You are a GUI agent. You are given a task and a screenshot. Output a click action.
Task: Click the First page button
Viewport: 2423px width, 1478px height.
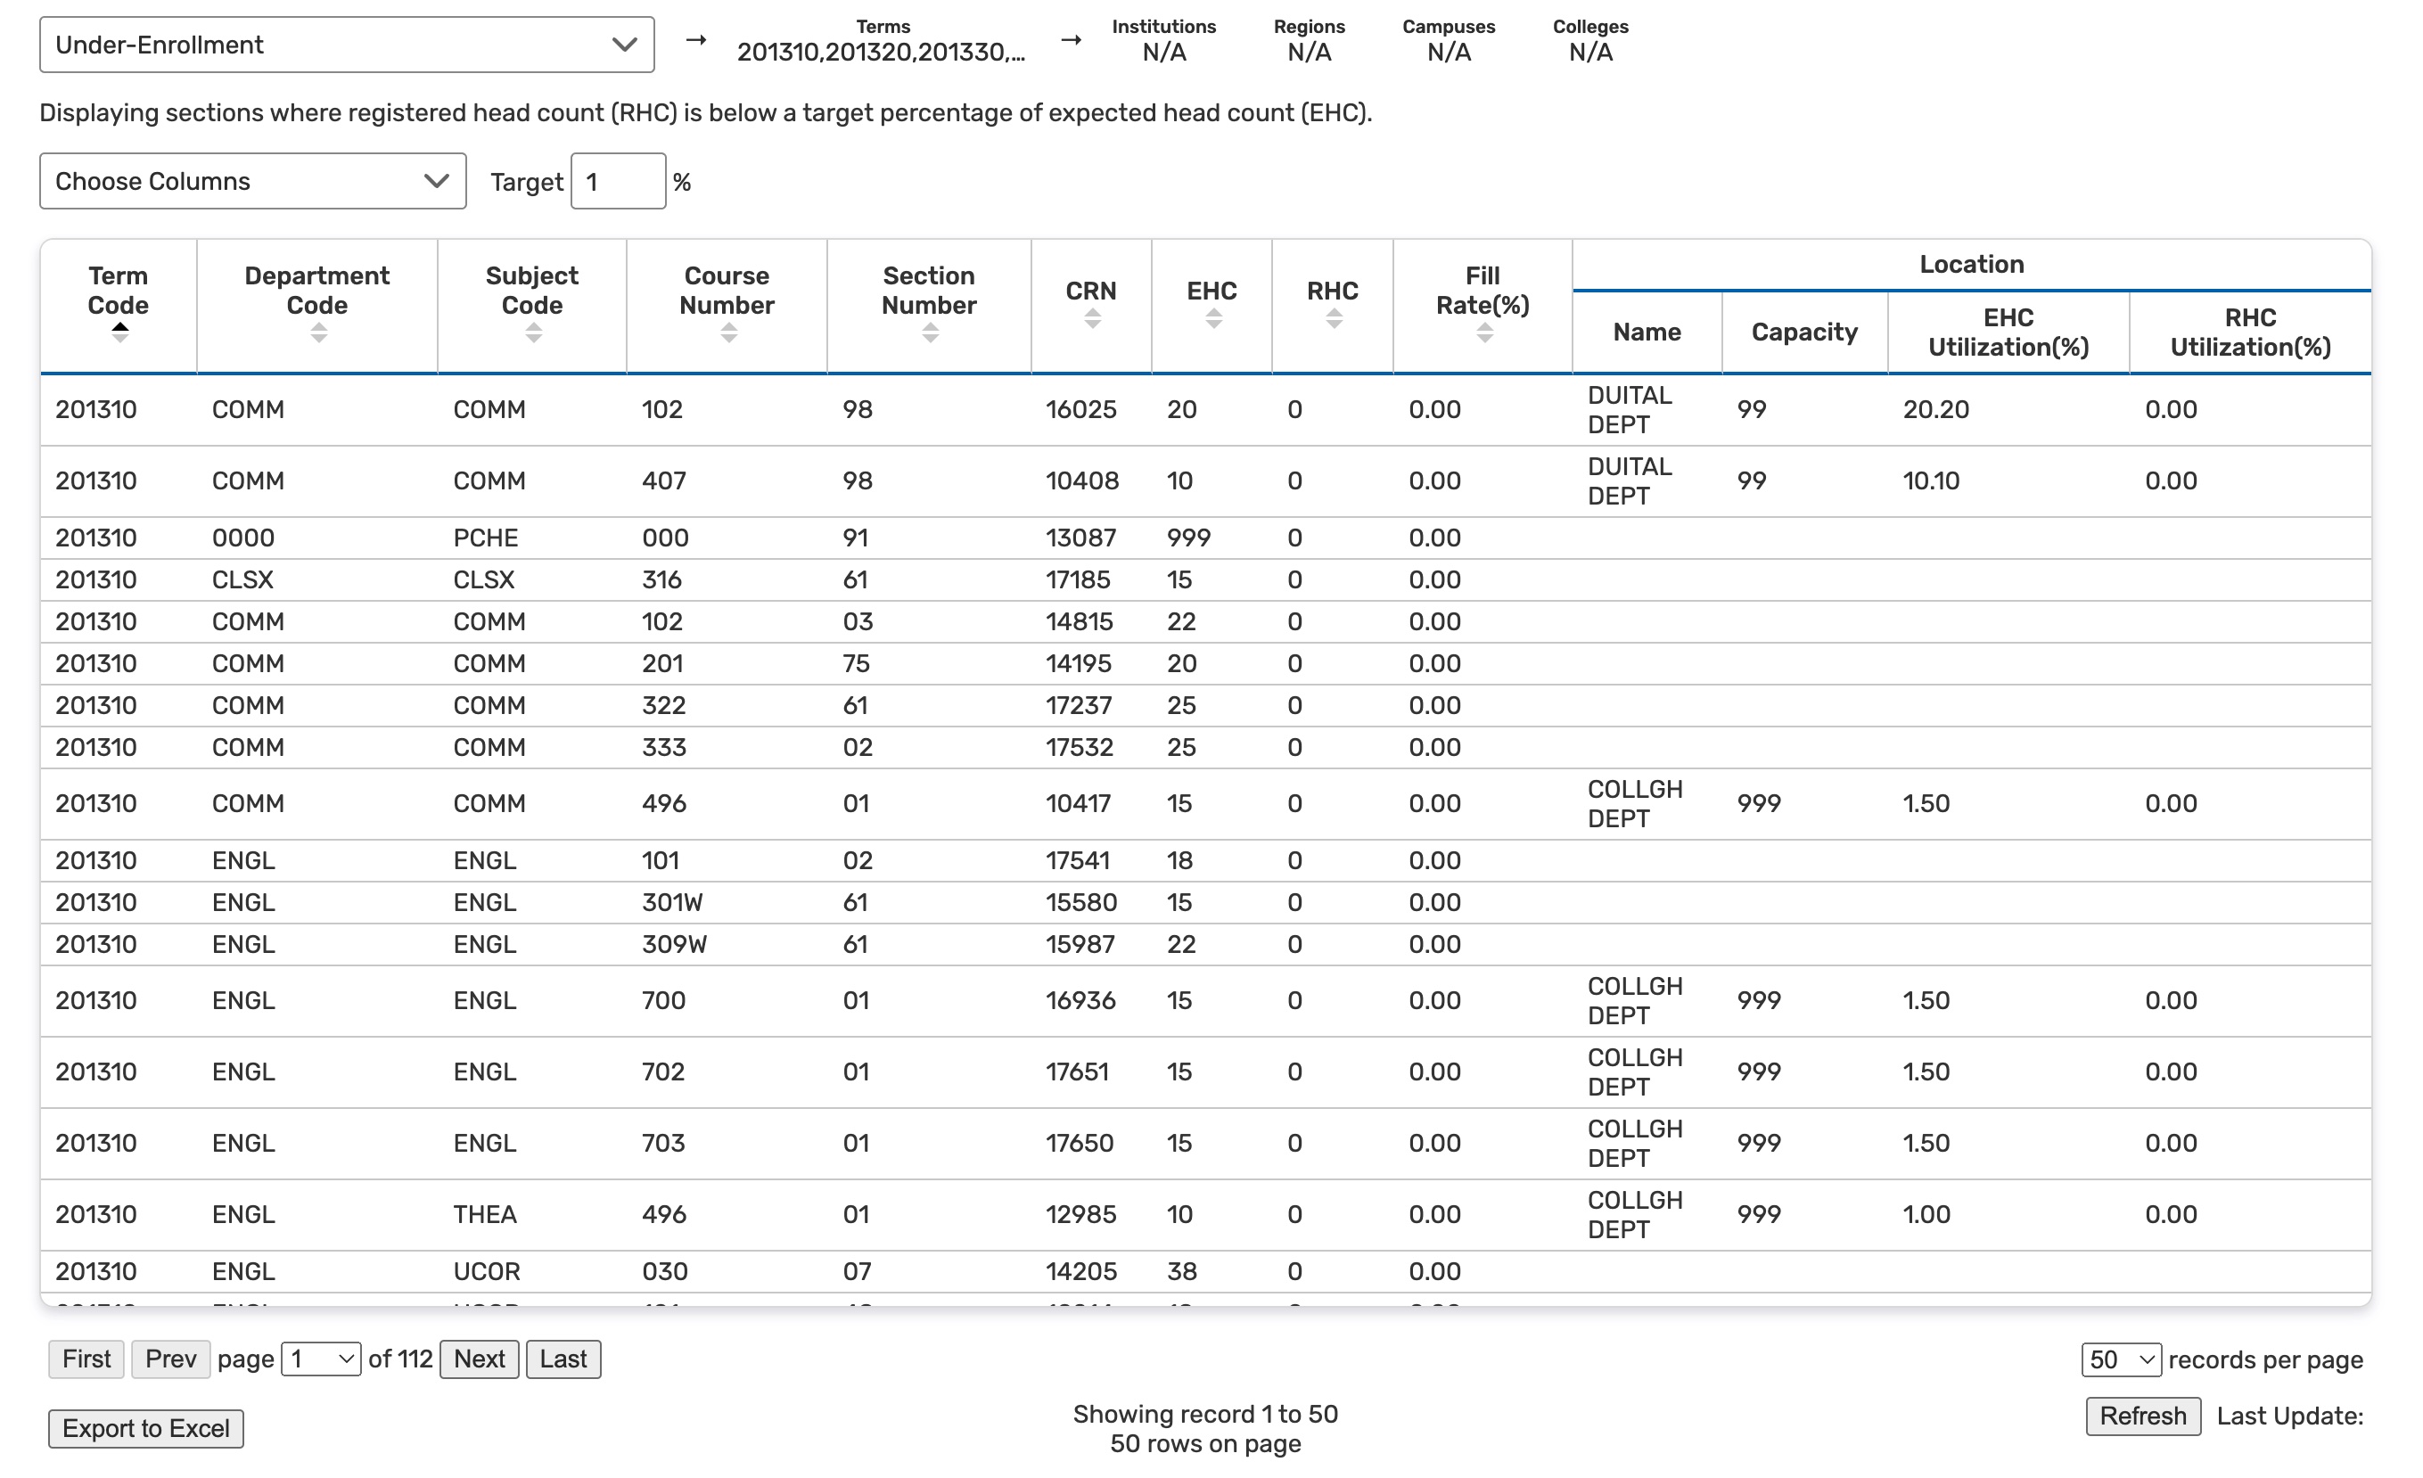tap(86, 1360)
